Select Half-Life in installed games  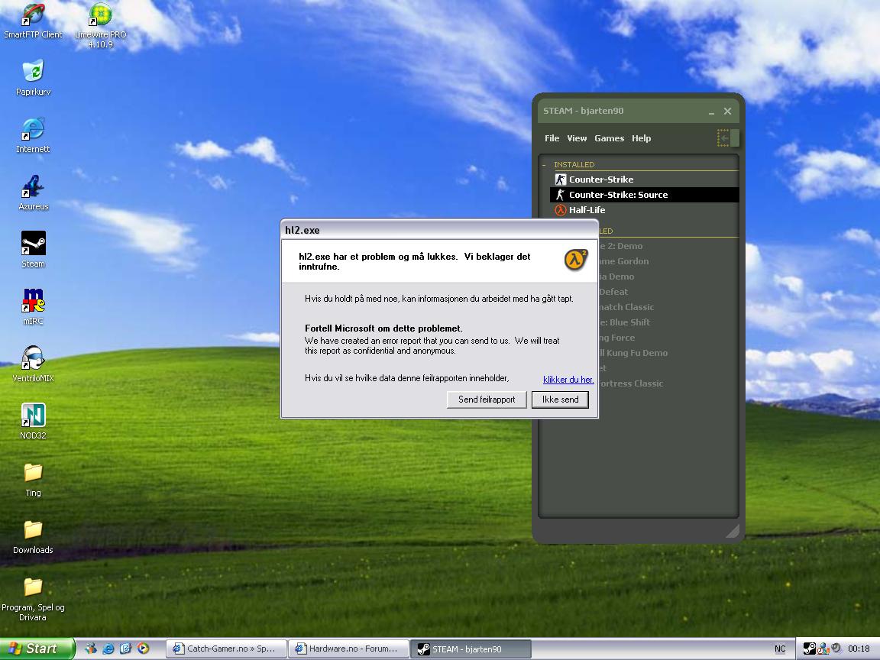(644, 210)
